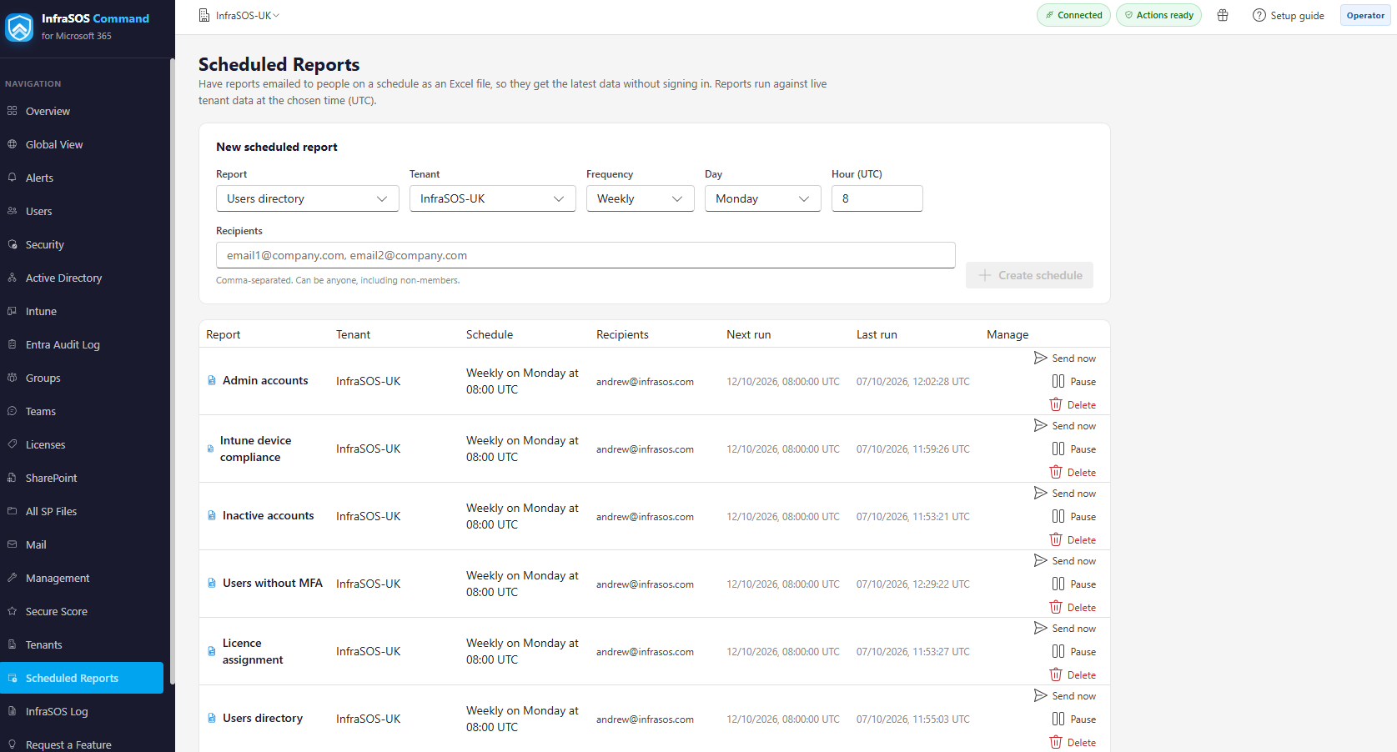Click the InfraSOS Command shield logo
Screen dimensions: 1397x752
(x=19, y=27)
